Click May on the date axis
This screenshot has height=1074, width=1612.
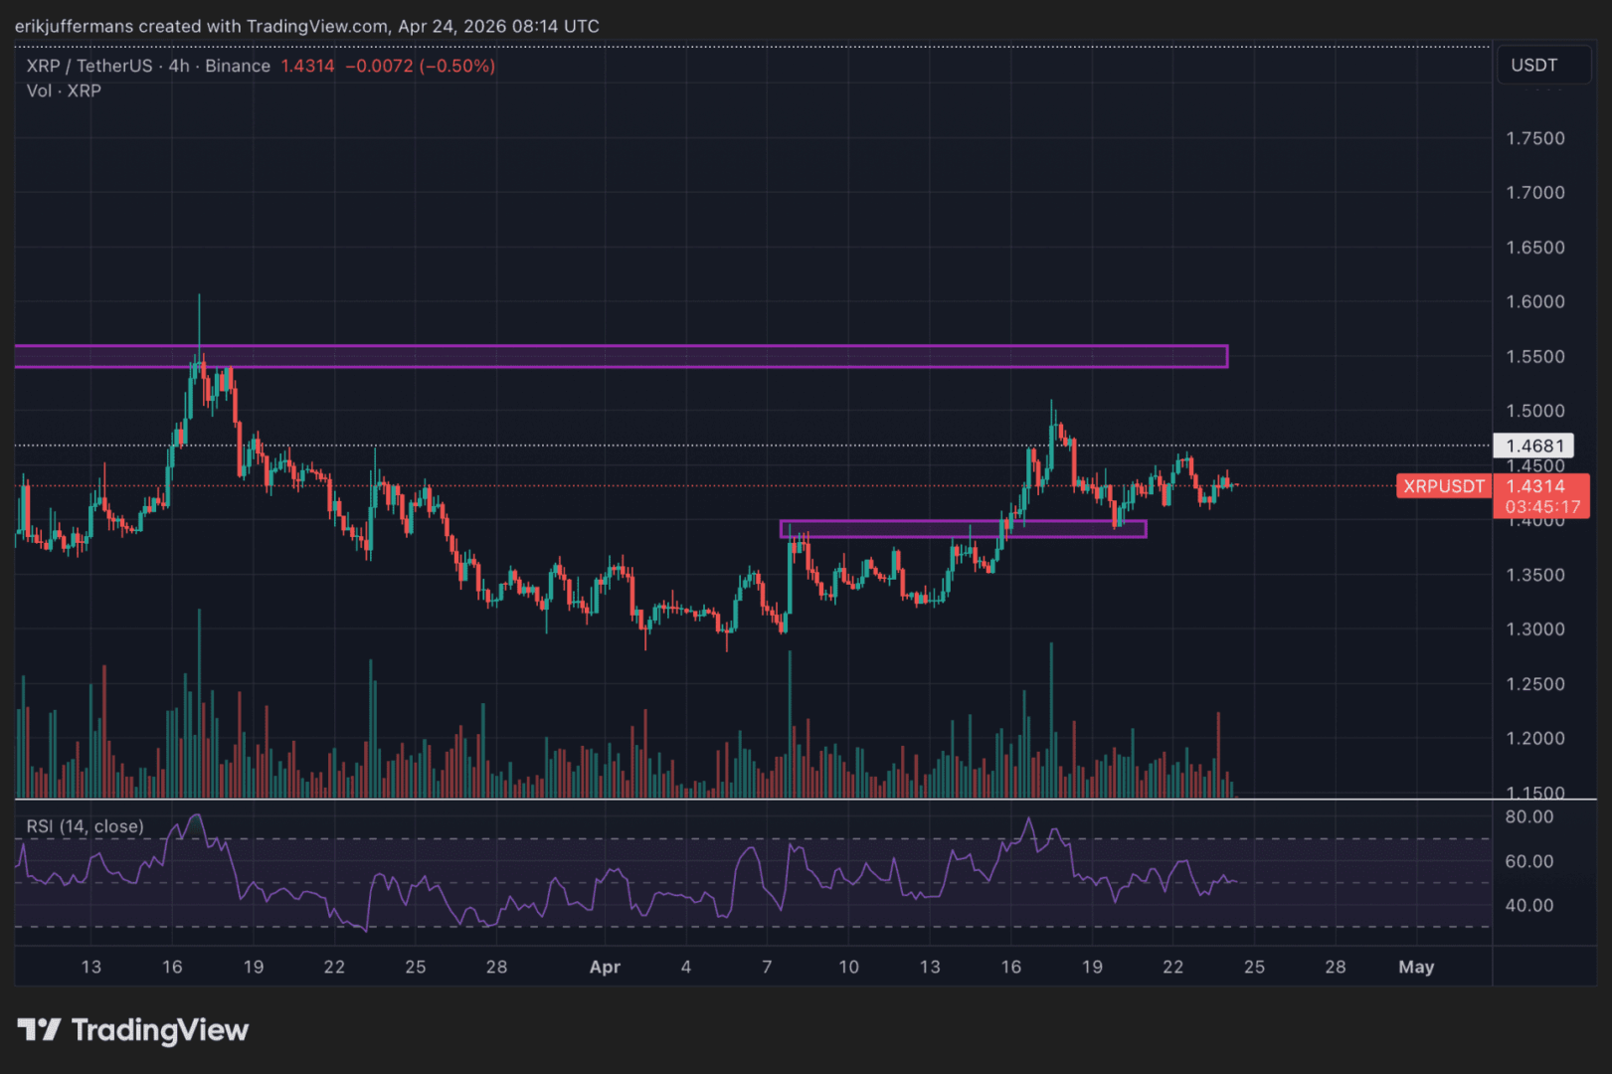[1417, 967]
